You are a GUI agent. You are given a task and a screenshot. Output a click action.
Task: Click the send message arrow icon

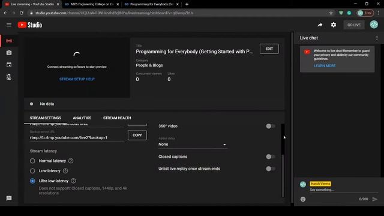(x=375, y=199)
